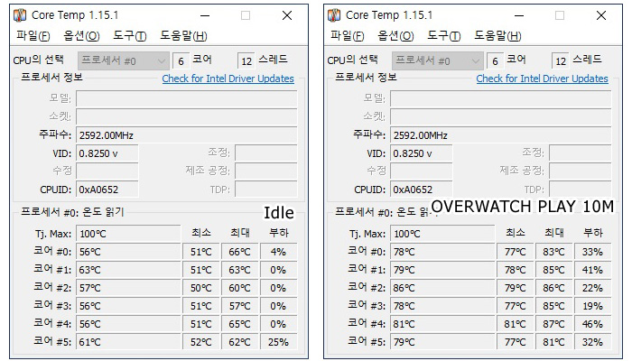
Task: Select 코어 #2 temperature 86℃ in the right window
Action: 441,287
